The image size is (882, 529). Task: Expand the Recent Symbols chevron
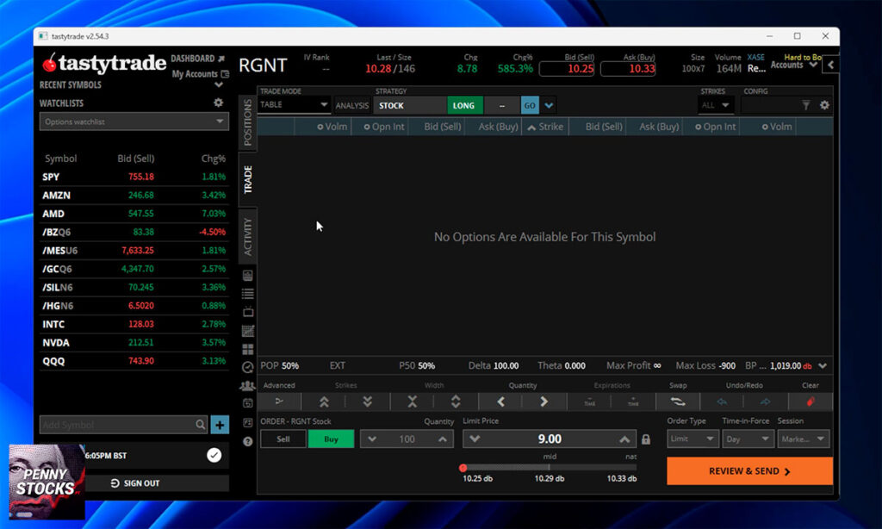click(x=218, y=85)
